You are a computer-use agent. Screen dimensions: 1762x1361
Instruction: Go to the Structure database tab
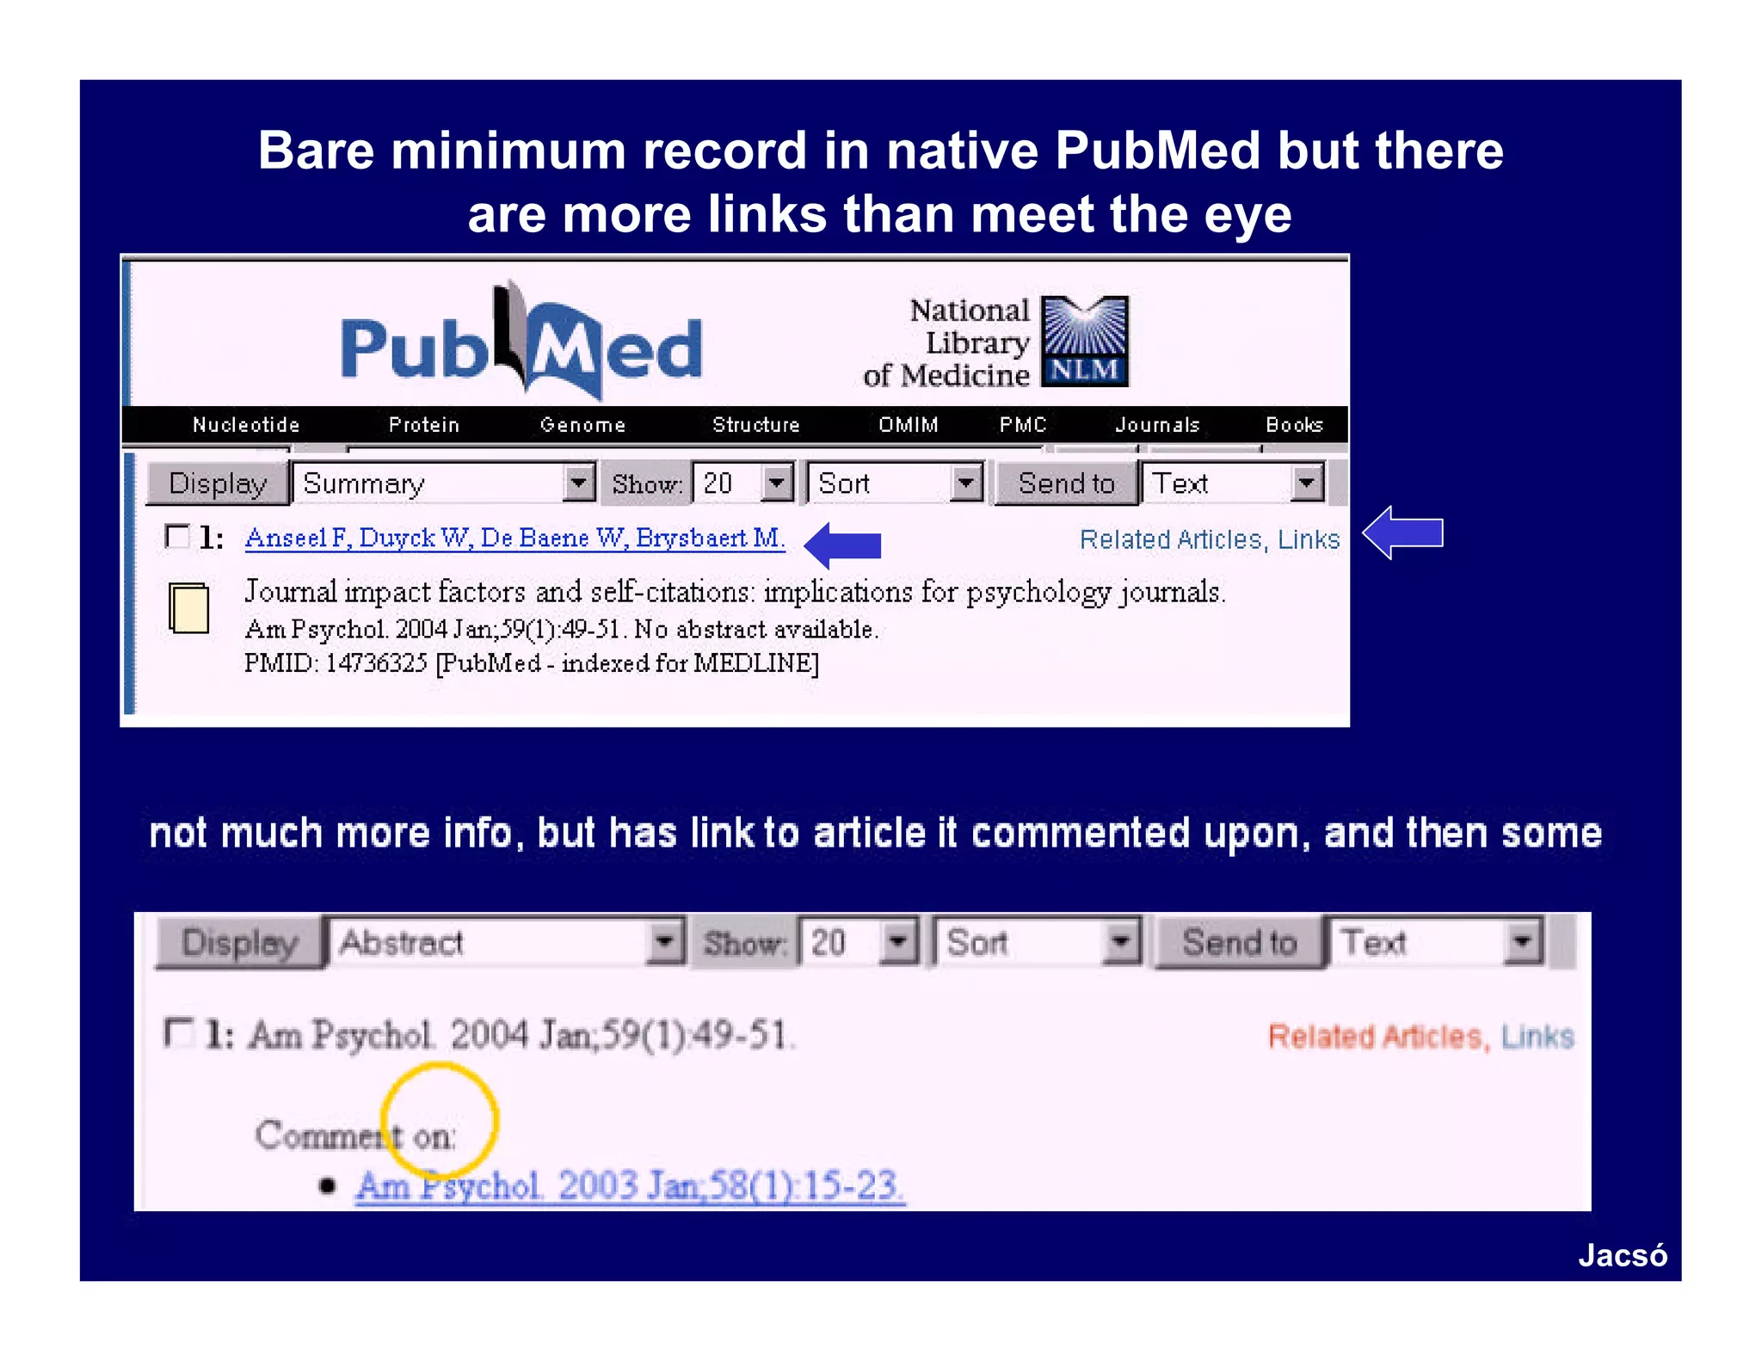click(x=756, y=424)
